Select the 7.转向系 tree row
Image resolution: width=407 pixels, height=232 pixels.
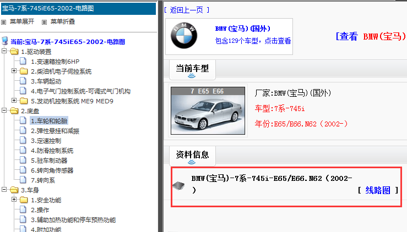click(x=43, y=180)
